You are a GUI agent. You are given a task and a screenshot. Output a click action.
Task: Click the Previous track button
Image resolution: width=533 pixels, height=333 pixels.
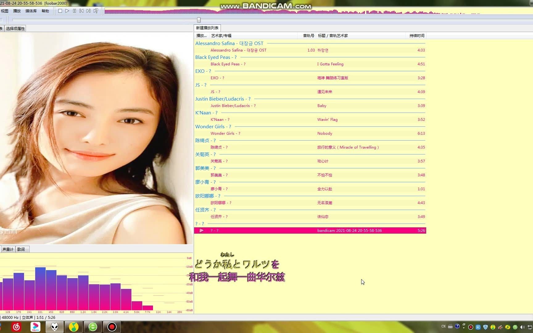pos(81,11)
